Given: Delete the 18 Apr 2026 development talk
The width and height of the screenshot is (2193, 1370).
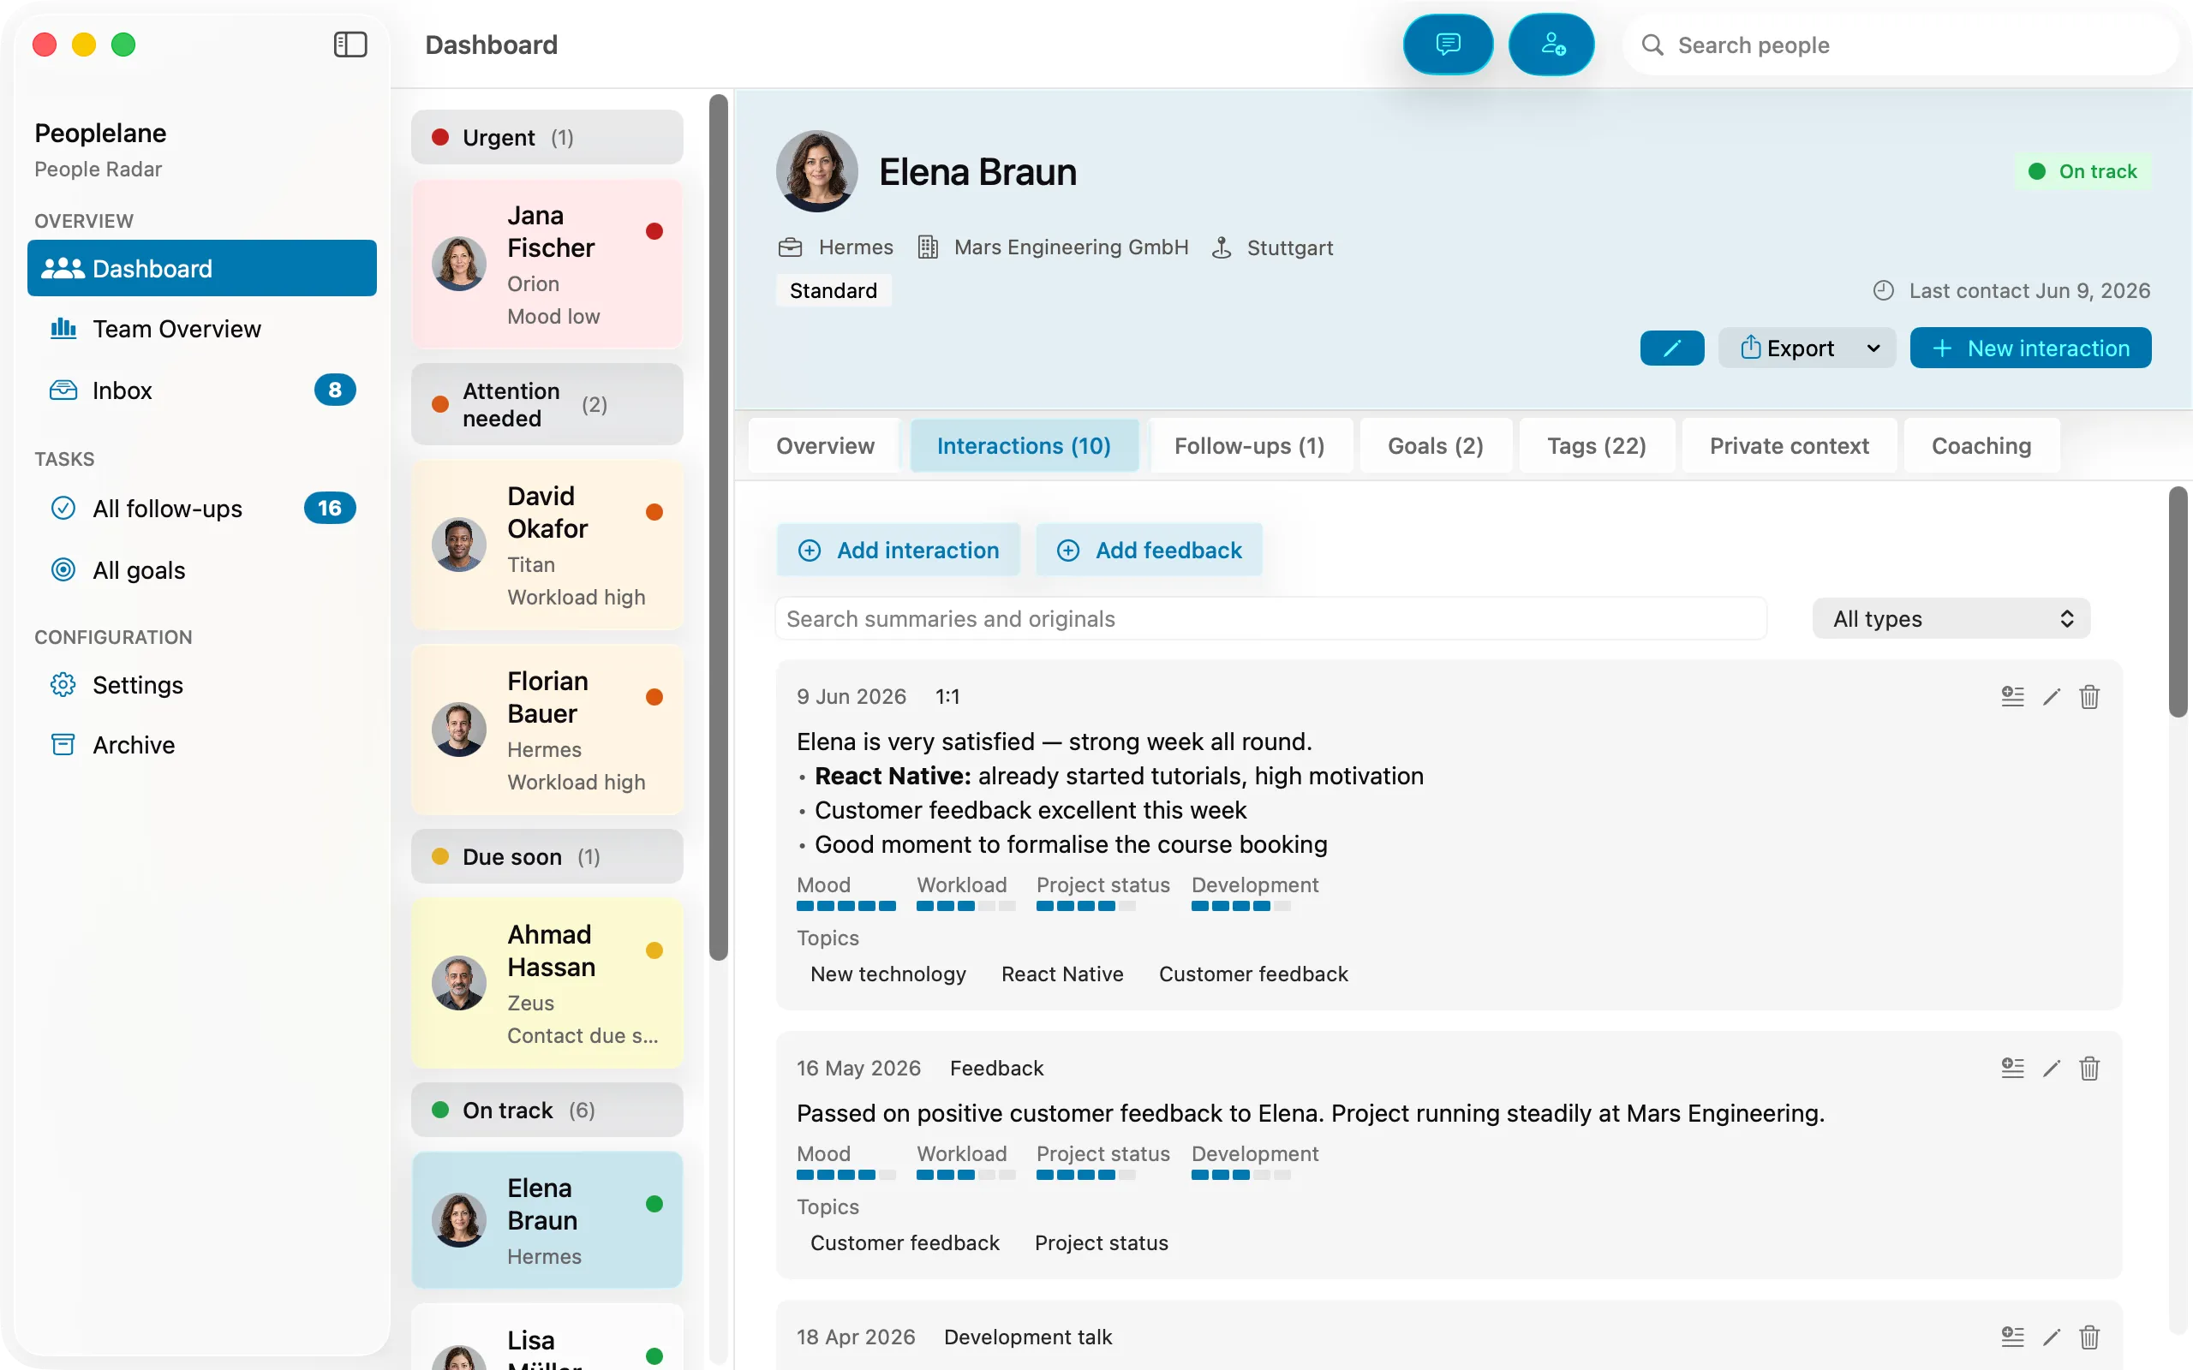Looking at the screenshot, I should (2088, 1337).
